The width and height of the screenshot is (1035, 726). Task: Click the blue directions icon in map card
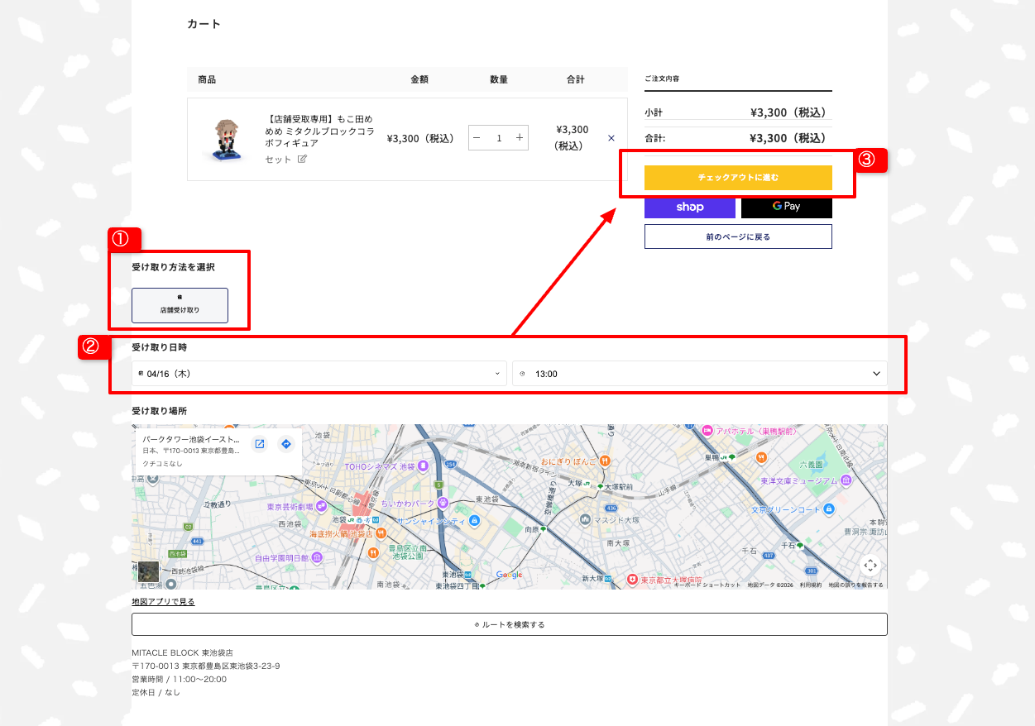pyautogui.click(x=285, y=444)
